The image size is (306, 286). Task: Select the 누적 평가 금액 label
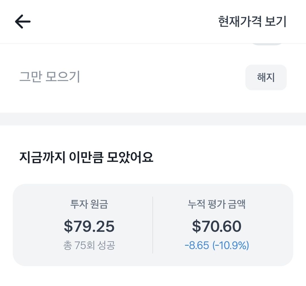(x=217, y=205)
